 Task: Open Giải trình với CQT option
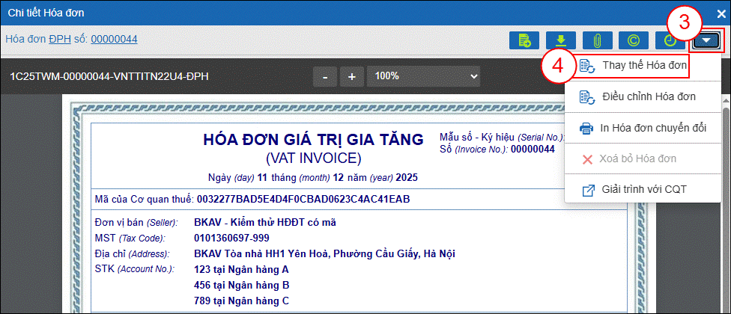643,190
